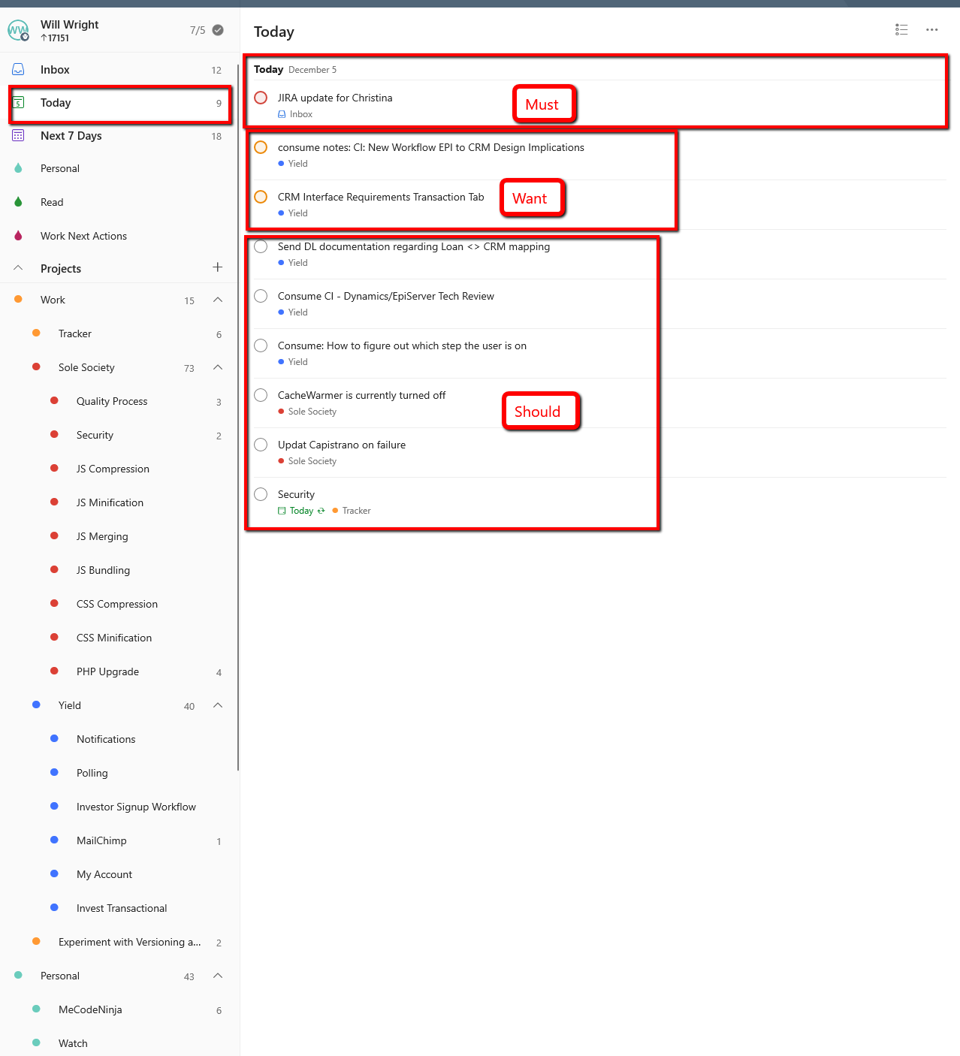The width and height of the screenshot is (960, 1056).
Task: Complete the Consume: How to figure out task
Action: click(261, 345)
